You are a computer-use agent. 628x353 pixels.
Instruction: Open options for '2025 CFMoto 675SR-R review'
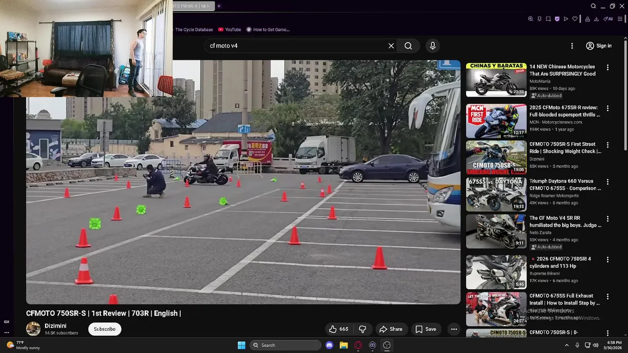pos(607,108)
